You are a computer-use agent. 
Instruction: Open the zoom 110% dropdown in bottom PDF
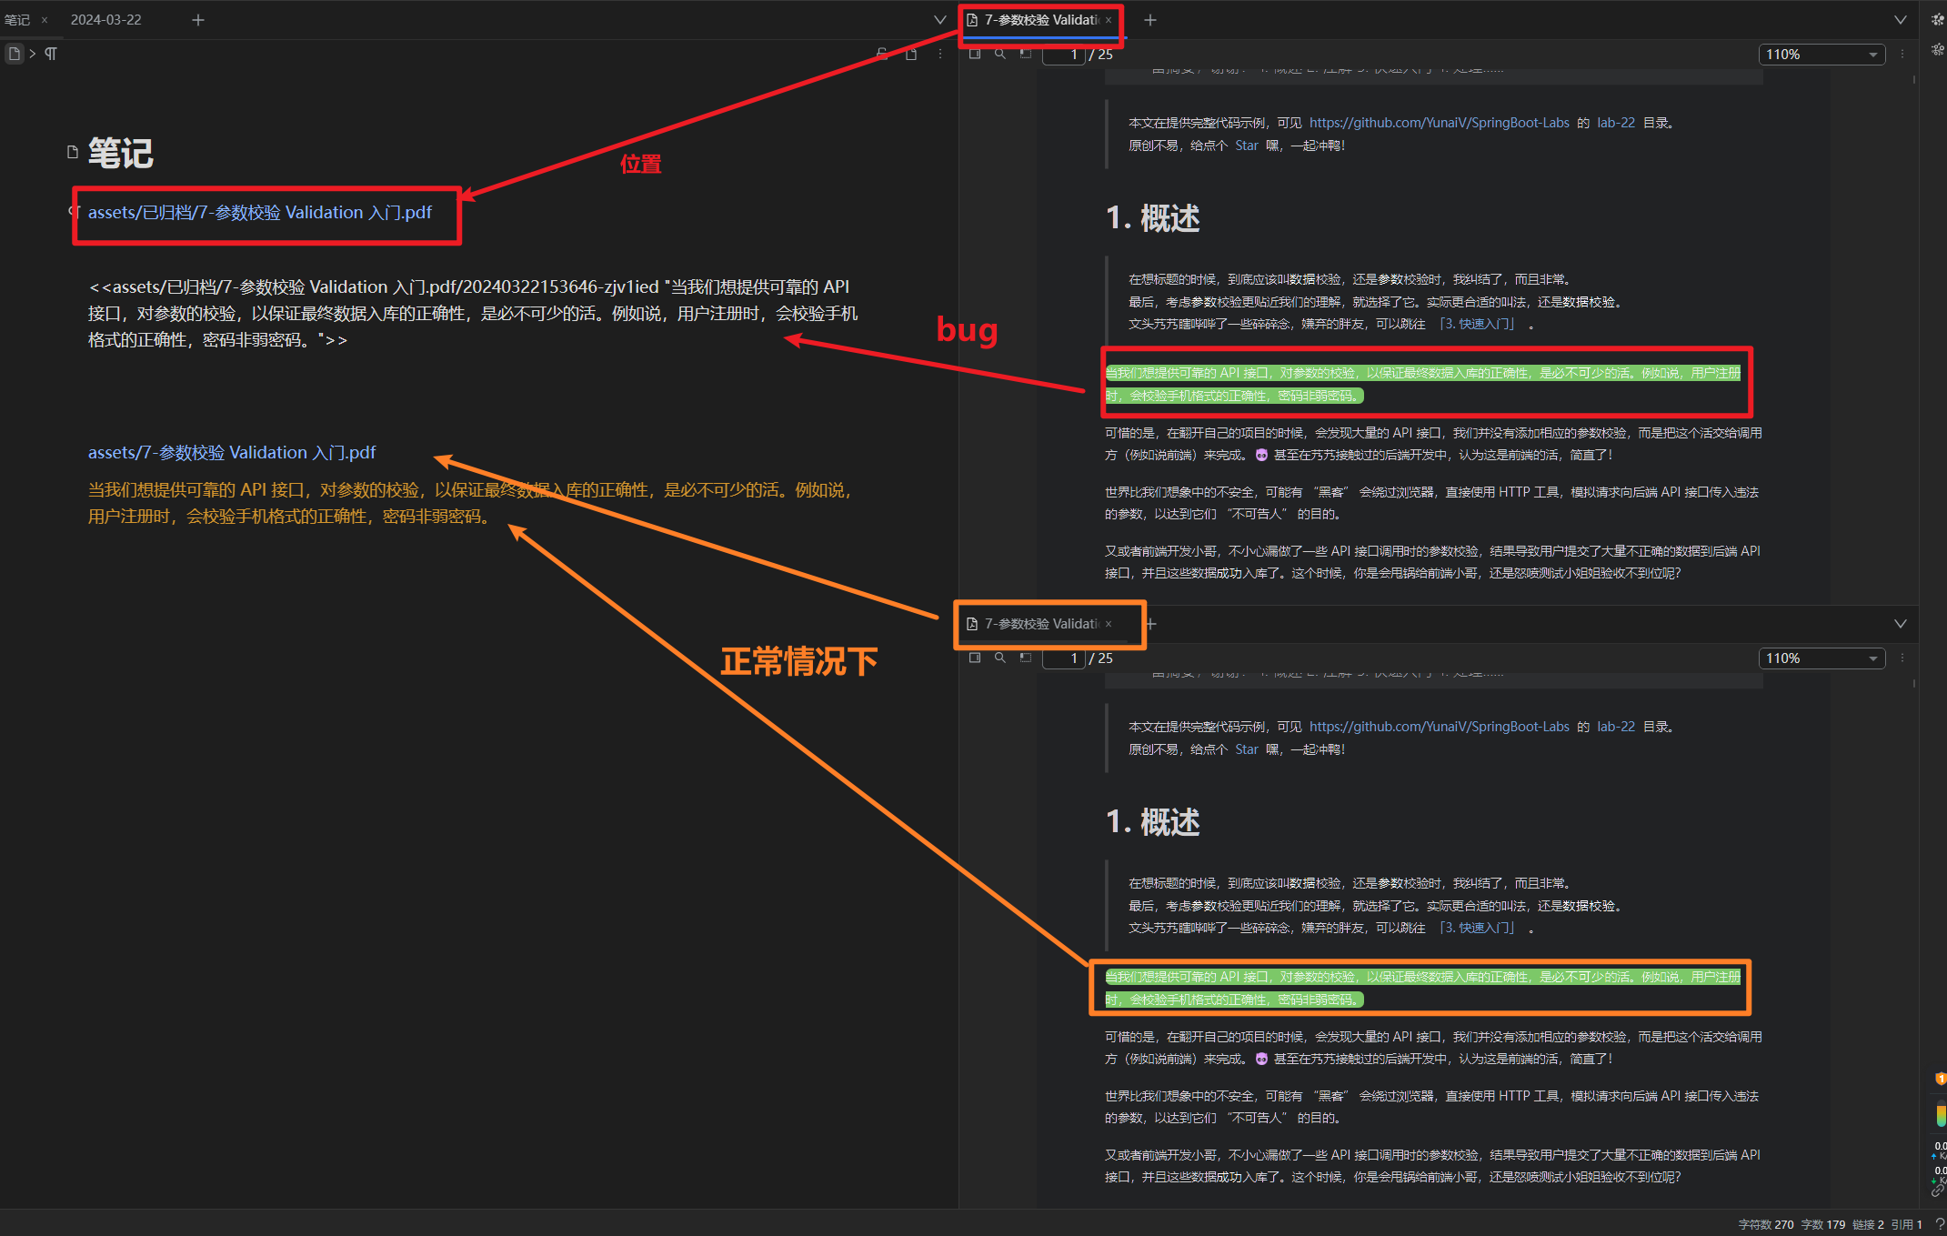click(1821, 658)
